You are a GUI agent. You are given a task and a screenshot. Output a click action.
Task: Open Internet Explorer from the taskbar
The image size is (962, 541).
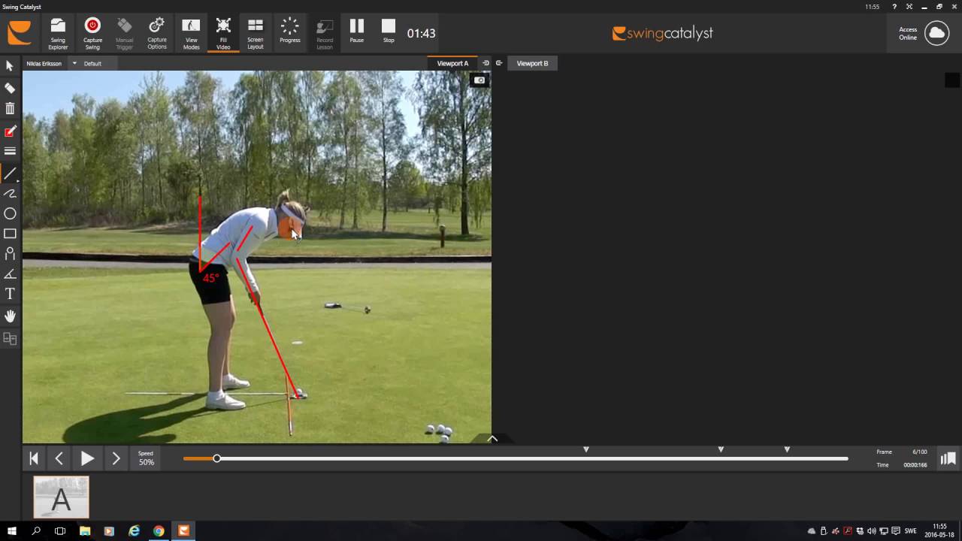pos(134,530)
